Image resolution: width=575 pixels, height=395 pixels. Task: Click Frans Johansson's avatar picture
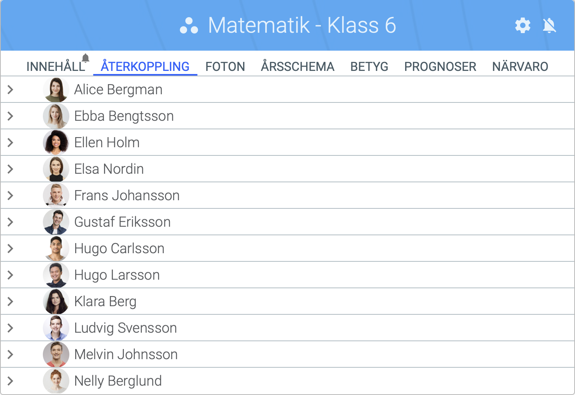(x=56, y=196)
